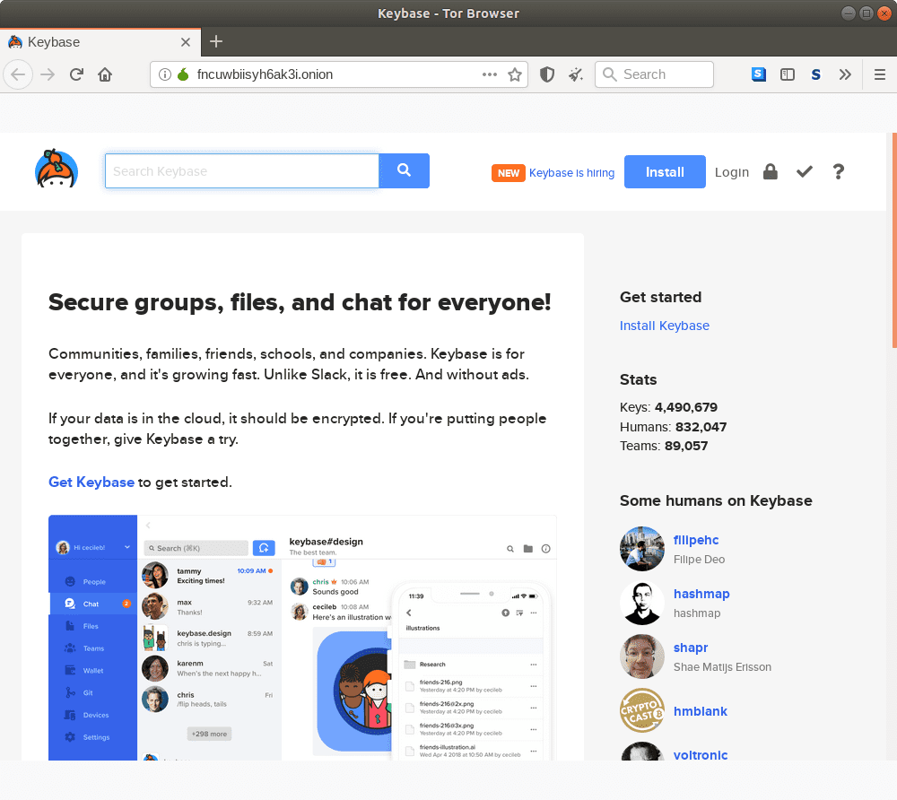
Task: Open site information via the onion icon
Action: [182, 74]
